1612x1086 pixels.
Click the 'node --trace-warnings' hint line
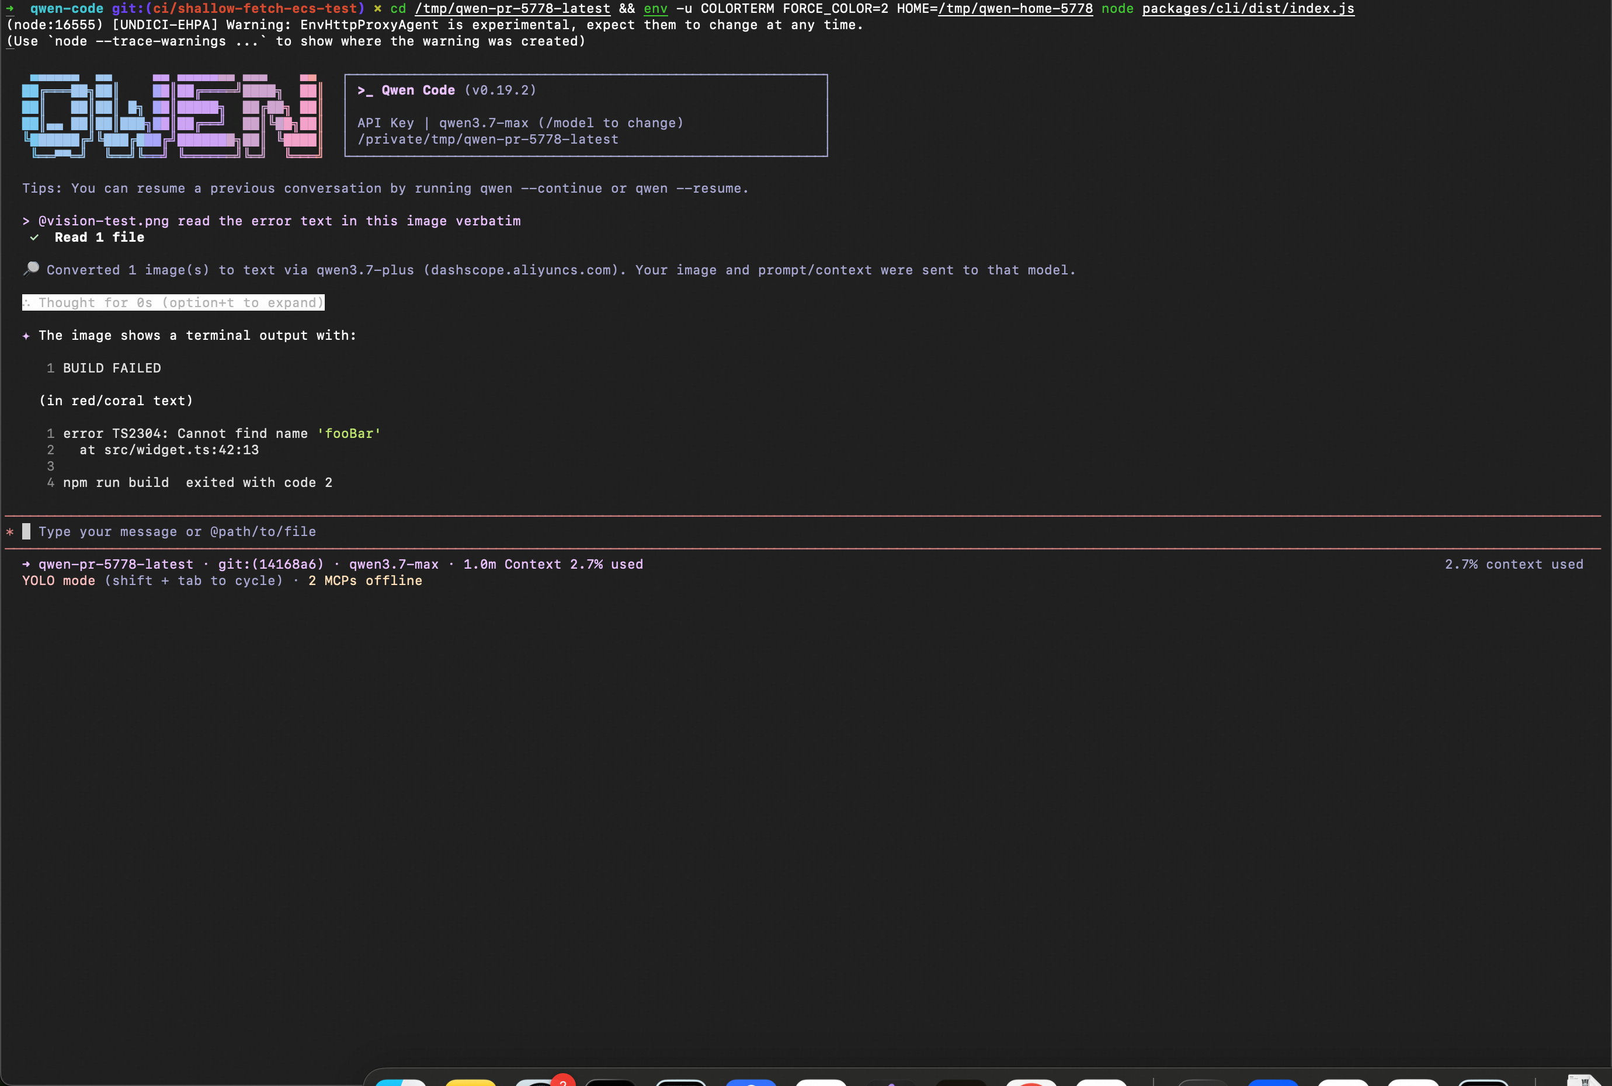point(296,41)
